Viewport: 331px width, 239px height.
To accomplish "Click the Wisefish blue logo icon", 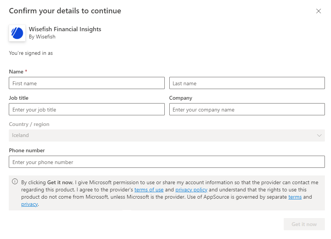I will tap(17, 33).
